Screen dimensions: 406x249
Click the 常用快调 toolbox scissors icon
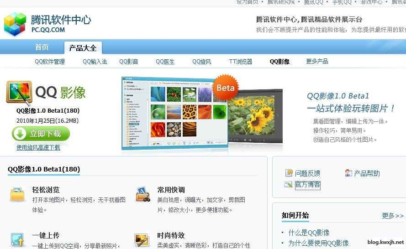coord(142,194)
